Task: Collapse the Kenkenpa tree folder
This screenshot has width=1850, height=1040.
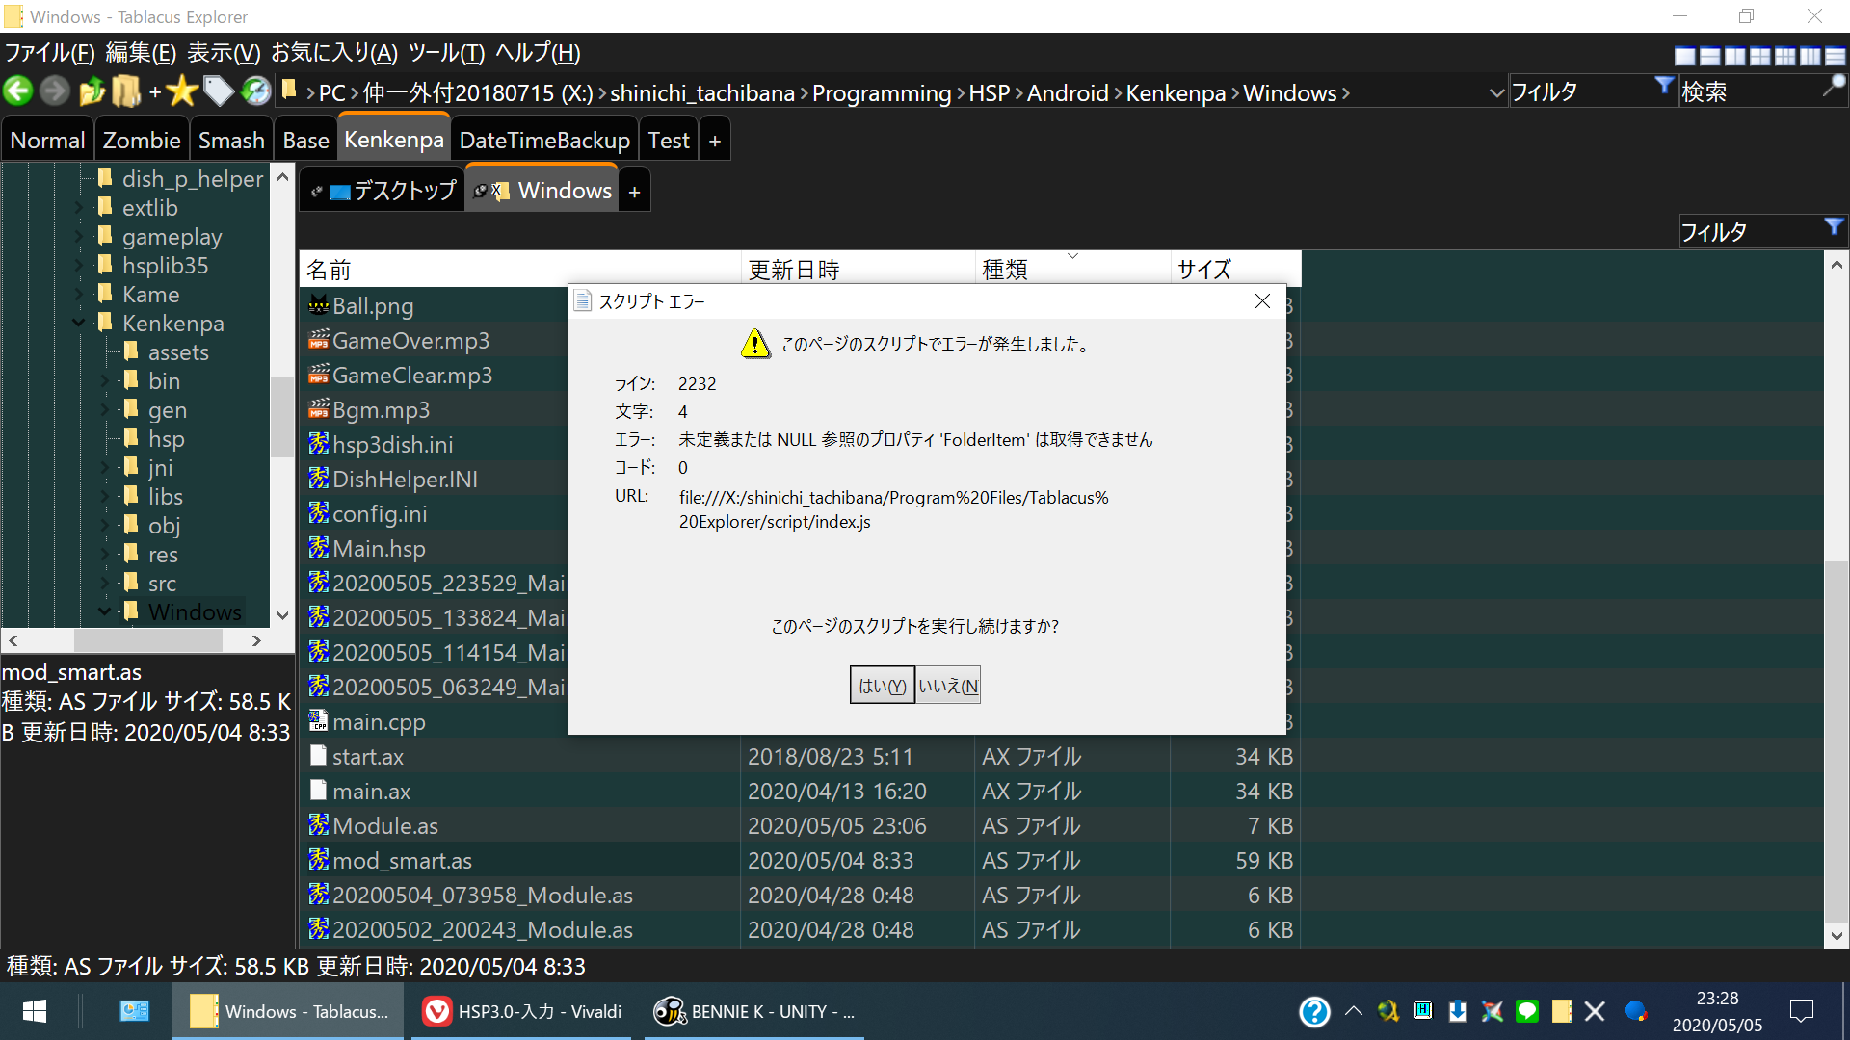Action: click(x=80, y=324)
